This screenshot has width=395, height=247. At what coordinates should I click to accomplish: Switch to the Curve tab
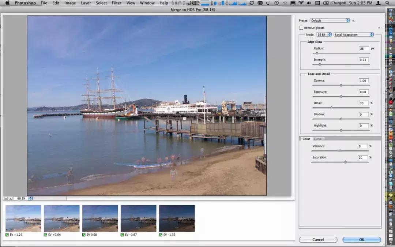(317, 139)
